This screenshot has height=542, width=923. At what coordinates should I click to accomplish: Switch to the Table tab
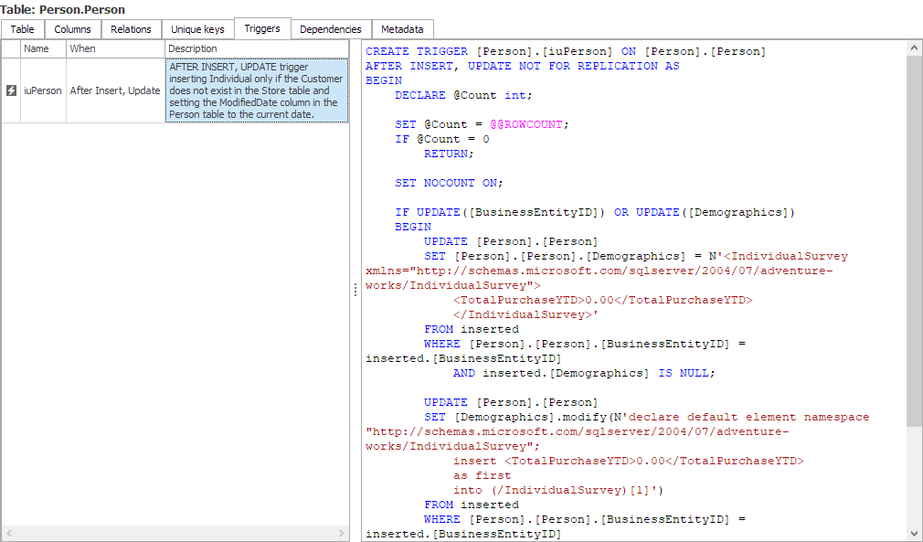[x=23, y=29]
